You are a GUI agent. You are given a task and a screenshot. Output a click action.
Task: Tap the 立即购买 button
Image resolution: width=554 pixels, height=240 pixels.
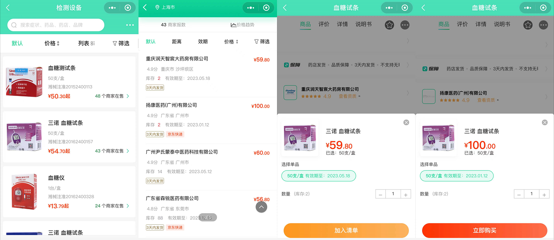point(485,231)
